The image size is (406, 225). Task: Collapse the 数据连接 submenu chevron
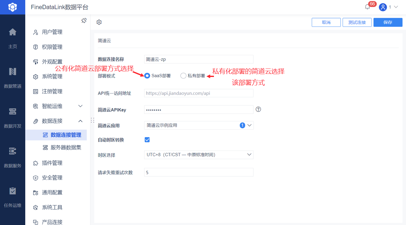coord(80,121)
